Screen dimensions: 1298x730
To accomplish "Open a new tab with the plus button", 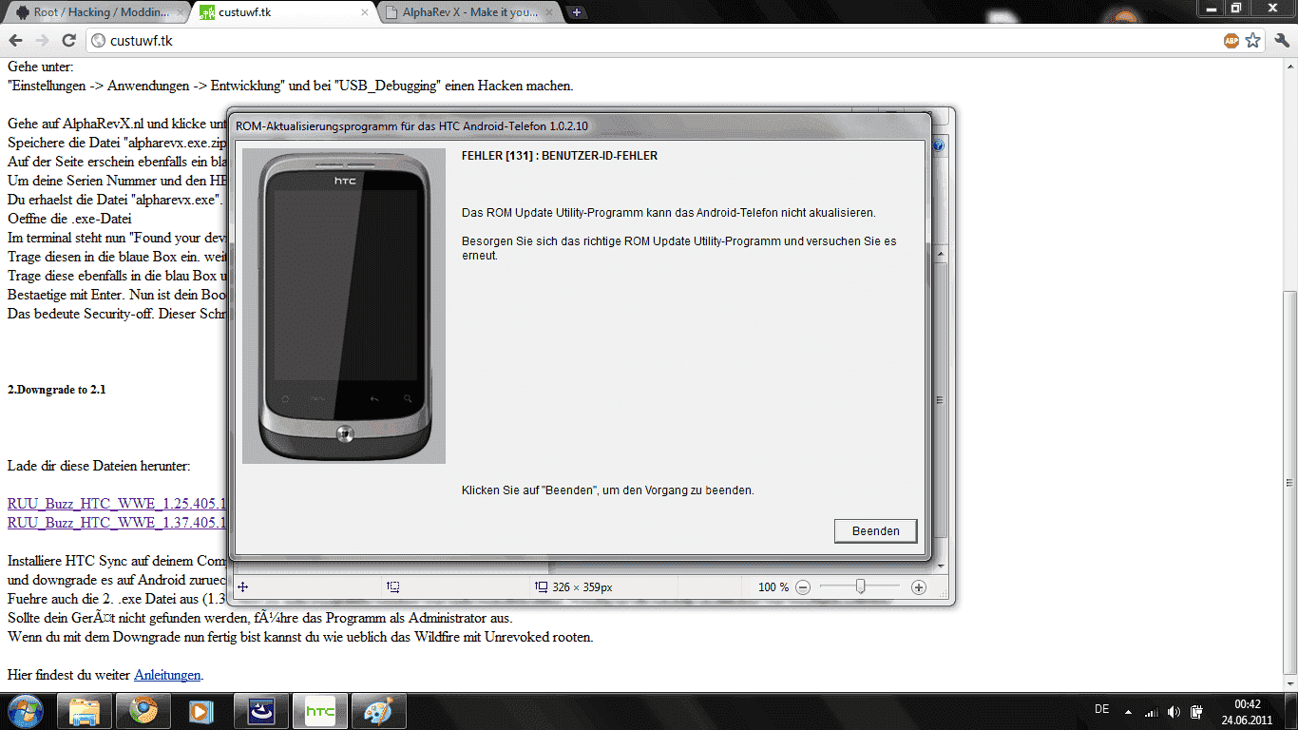I will point(578,13).
